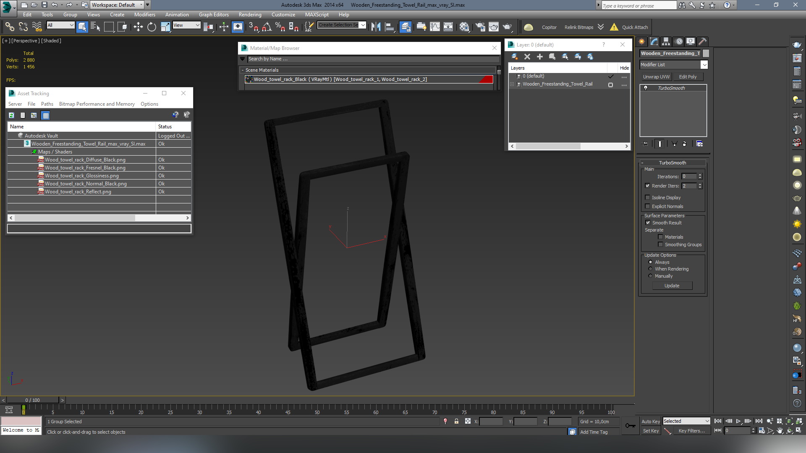Open the Motion command panel tab

coord(678,42)
